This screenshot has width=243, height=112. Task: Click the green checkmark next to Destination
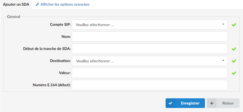click(x=234, y=61)
